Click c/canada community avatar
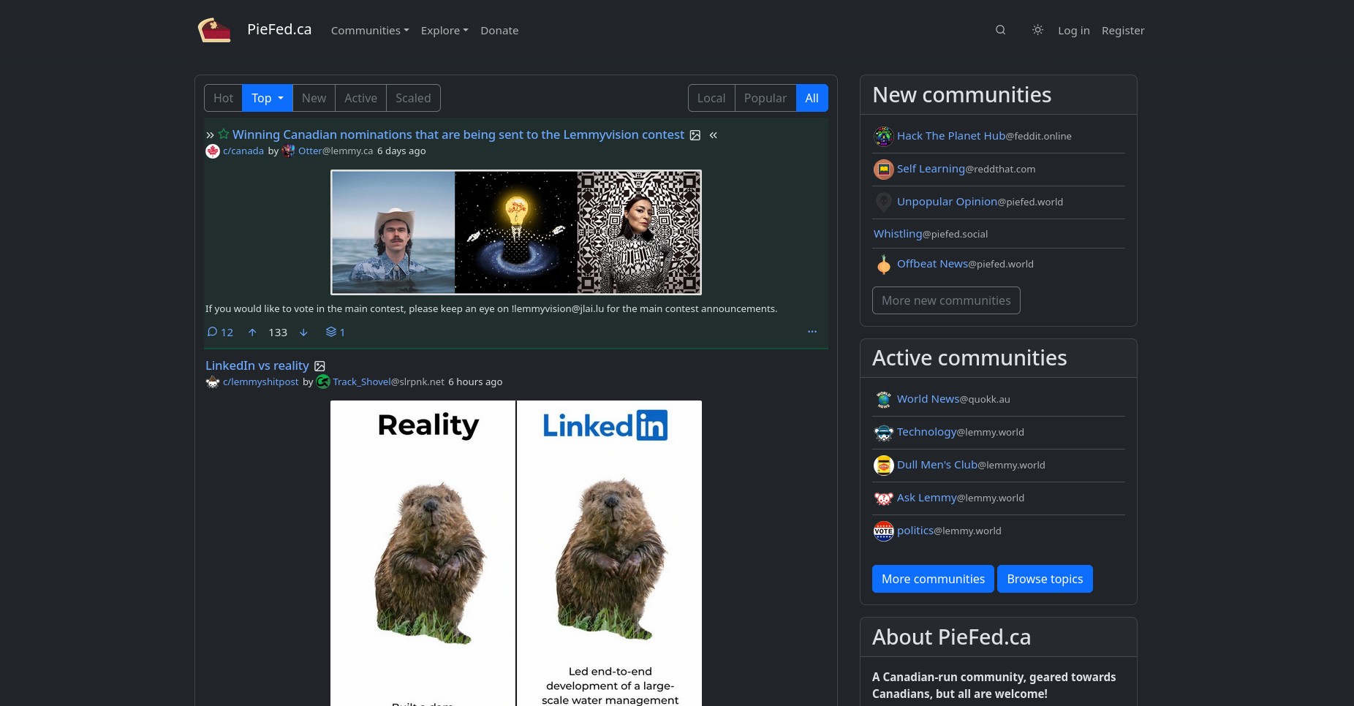This screenshot has width=1354, height=706. coord(213,151)
